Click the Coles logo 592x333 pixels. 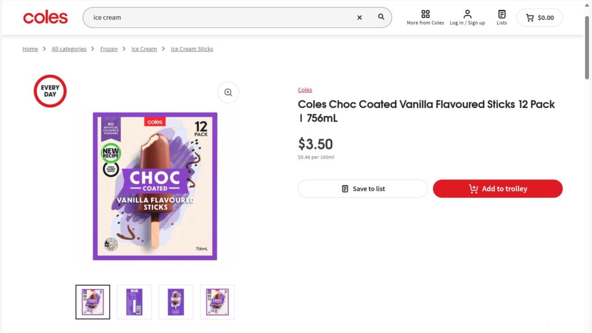click(x=45, y=17)
